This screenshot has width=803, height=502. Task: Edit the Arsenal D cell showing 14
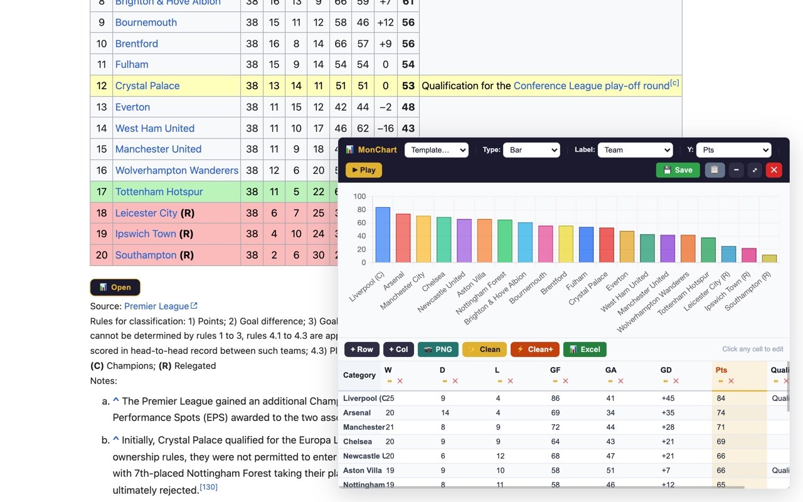463,413
